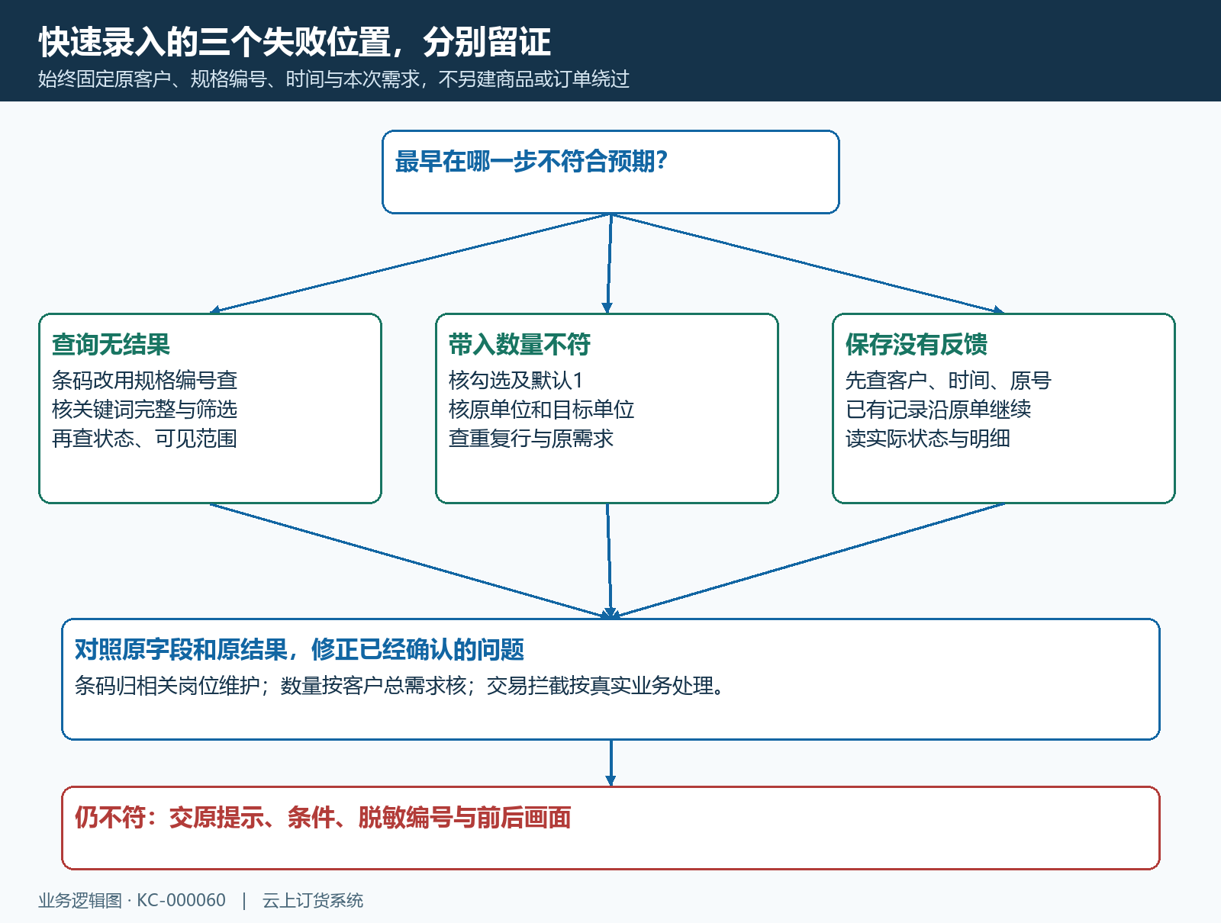Select the heading 保存没有反馈
The width and height of the screenshot is (1221, 923).
coord(916,345)
